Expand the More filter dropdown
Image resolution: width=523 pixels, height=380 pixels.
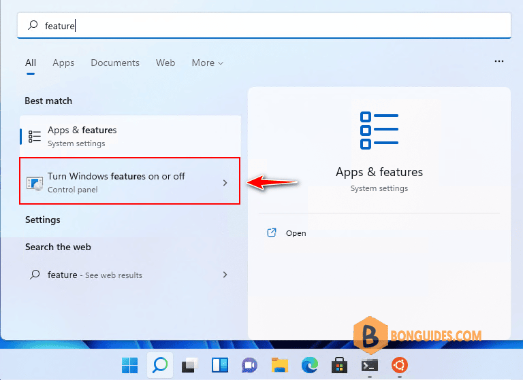point(208,63)
